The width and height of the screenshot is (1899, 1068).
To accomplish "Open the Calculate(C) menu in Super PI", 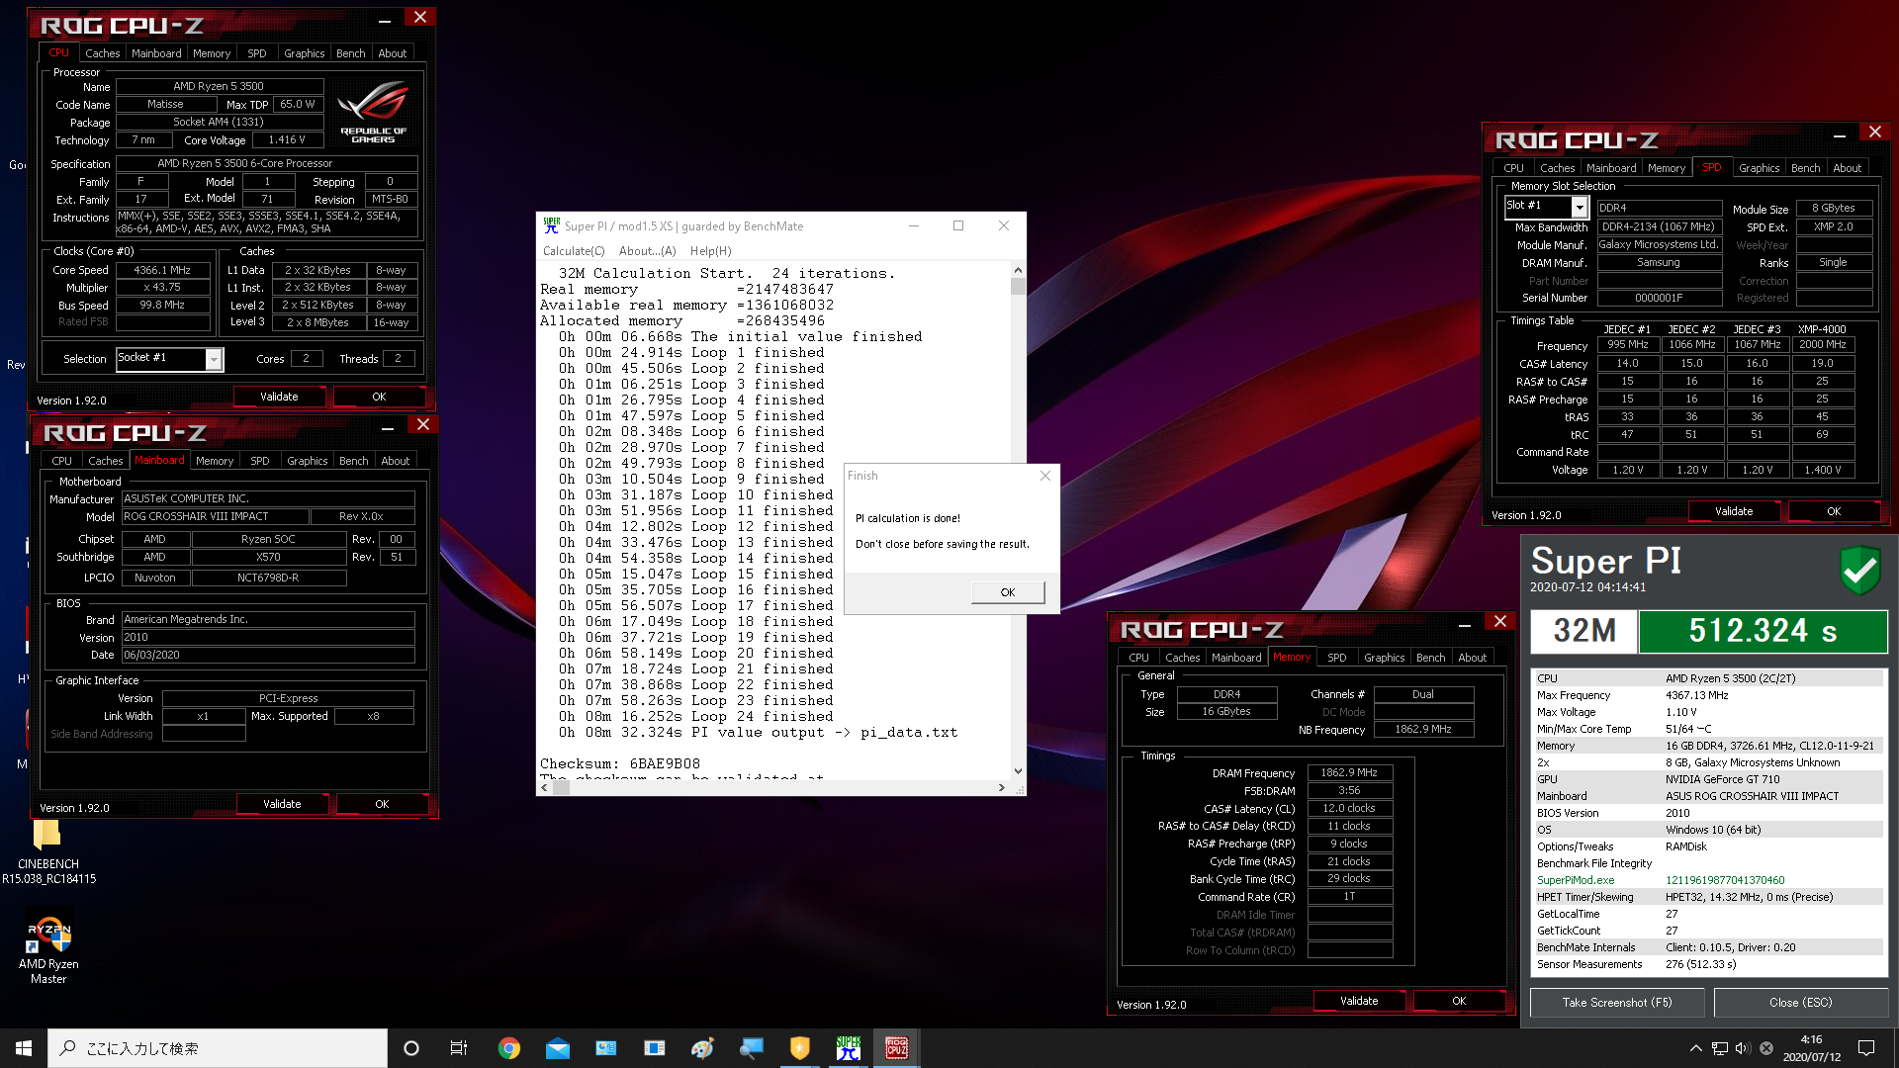I will [x=574, y=251].
